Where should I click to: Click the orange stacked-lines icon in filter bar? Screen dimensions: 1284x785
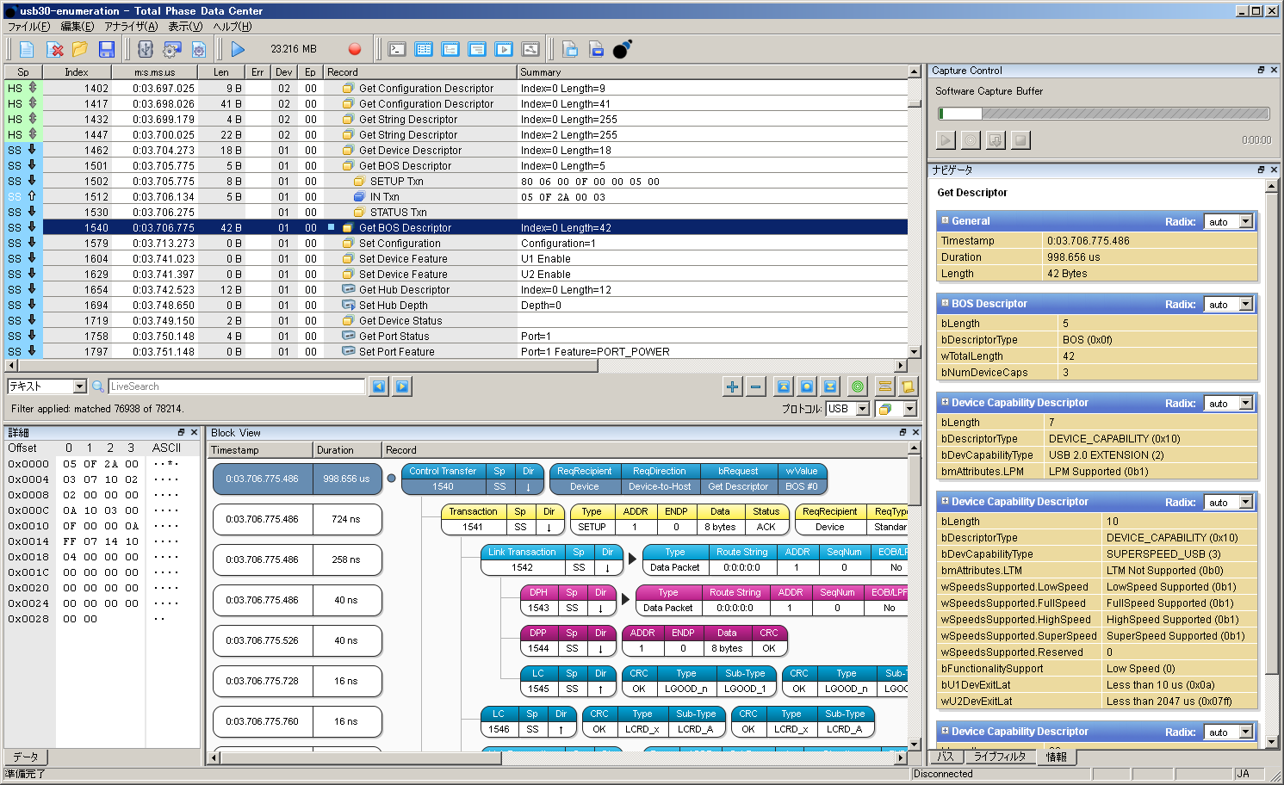[x=884, y=386]
